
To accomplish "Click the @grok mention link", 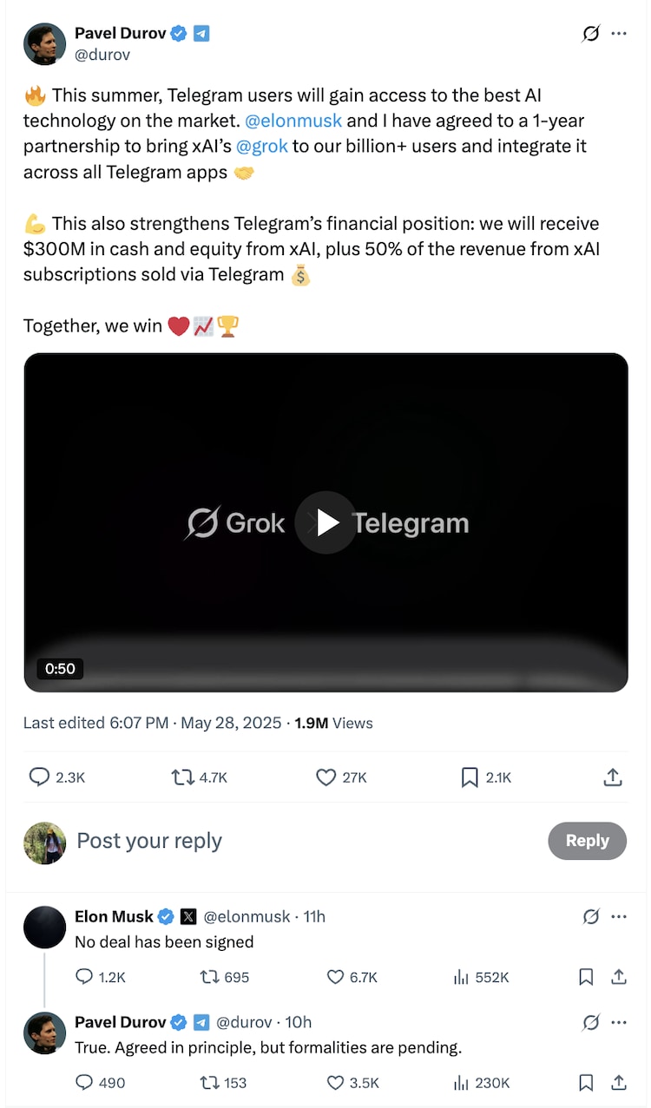I will pos(260,146).
